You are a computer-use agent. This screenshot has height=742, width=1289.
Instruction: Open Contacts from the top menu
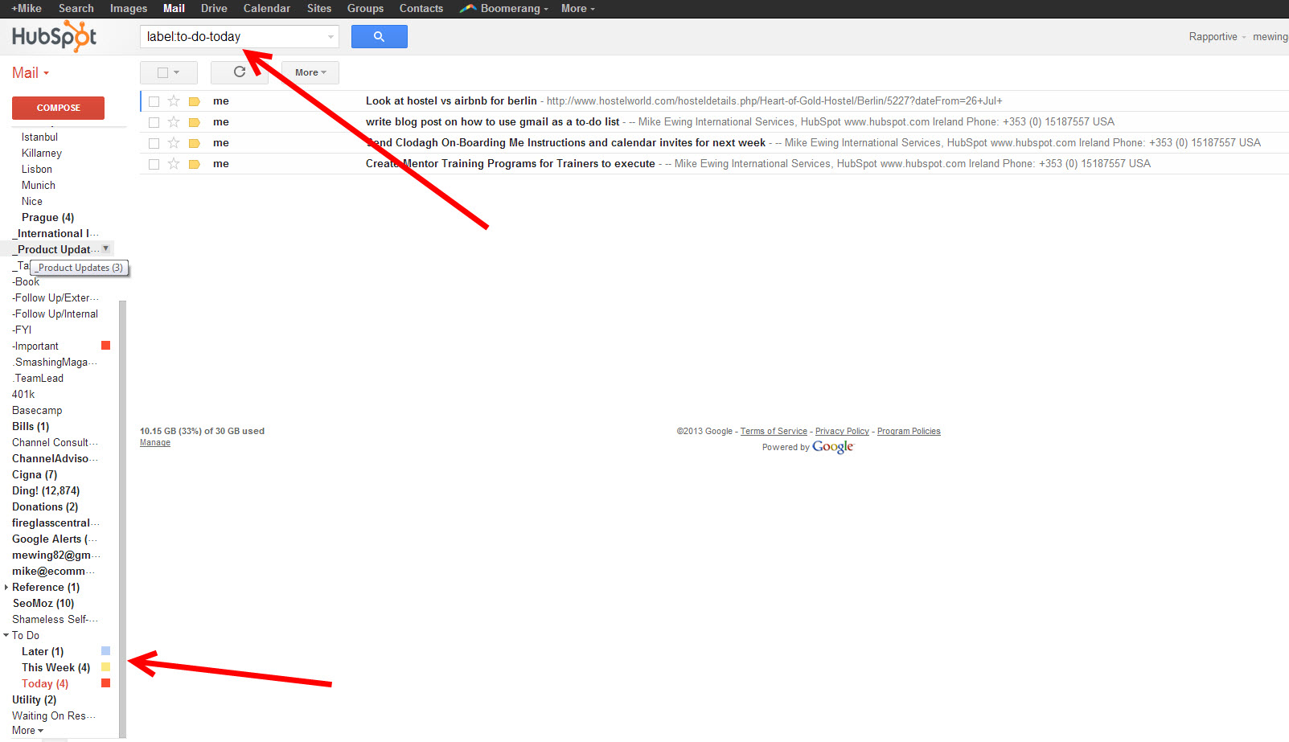(x=421, y=8)
